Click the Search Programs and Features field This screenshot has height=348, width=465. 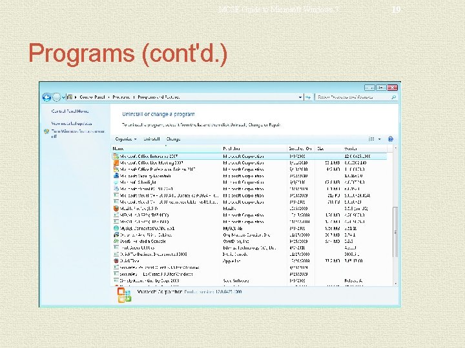click(355, 97)
